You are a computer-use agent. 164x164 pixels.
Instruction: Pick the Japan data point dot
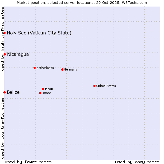(x=43, y=89)
